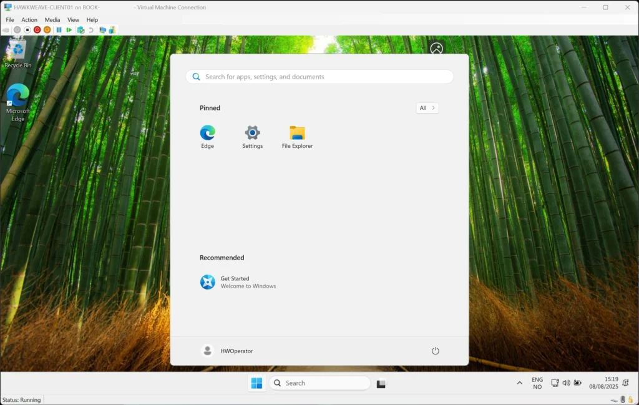
Task: Create a checkpoint using the toolbar icon
Action: (80, 30)
